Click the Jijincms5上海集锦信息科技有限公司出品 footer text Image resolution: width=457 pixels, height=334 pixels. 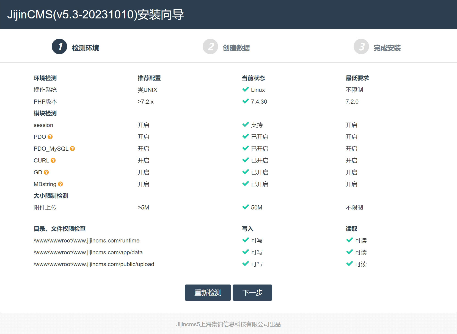point(228,324)
